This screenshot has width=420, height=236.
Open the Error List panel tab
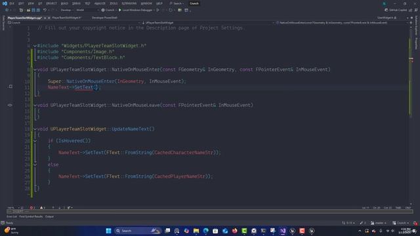(12, 216)
